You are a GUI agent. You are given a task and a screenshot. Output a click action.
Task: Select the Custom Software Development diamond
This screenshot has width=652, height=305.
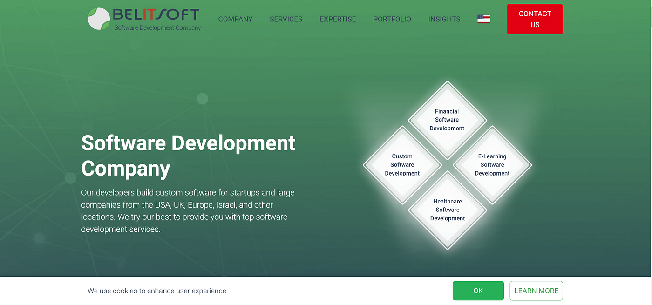pos(402,165)
